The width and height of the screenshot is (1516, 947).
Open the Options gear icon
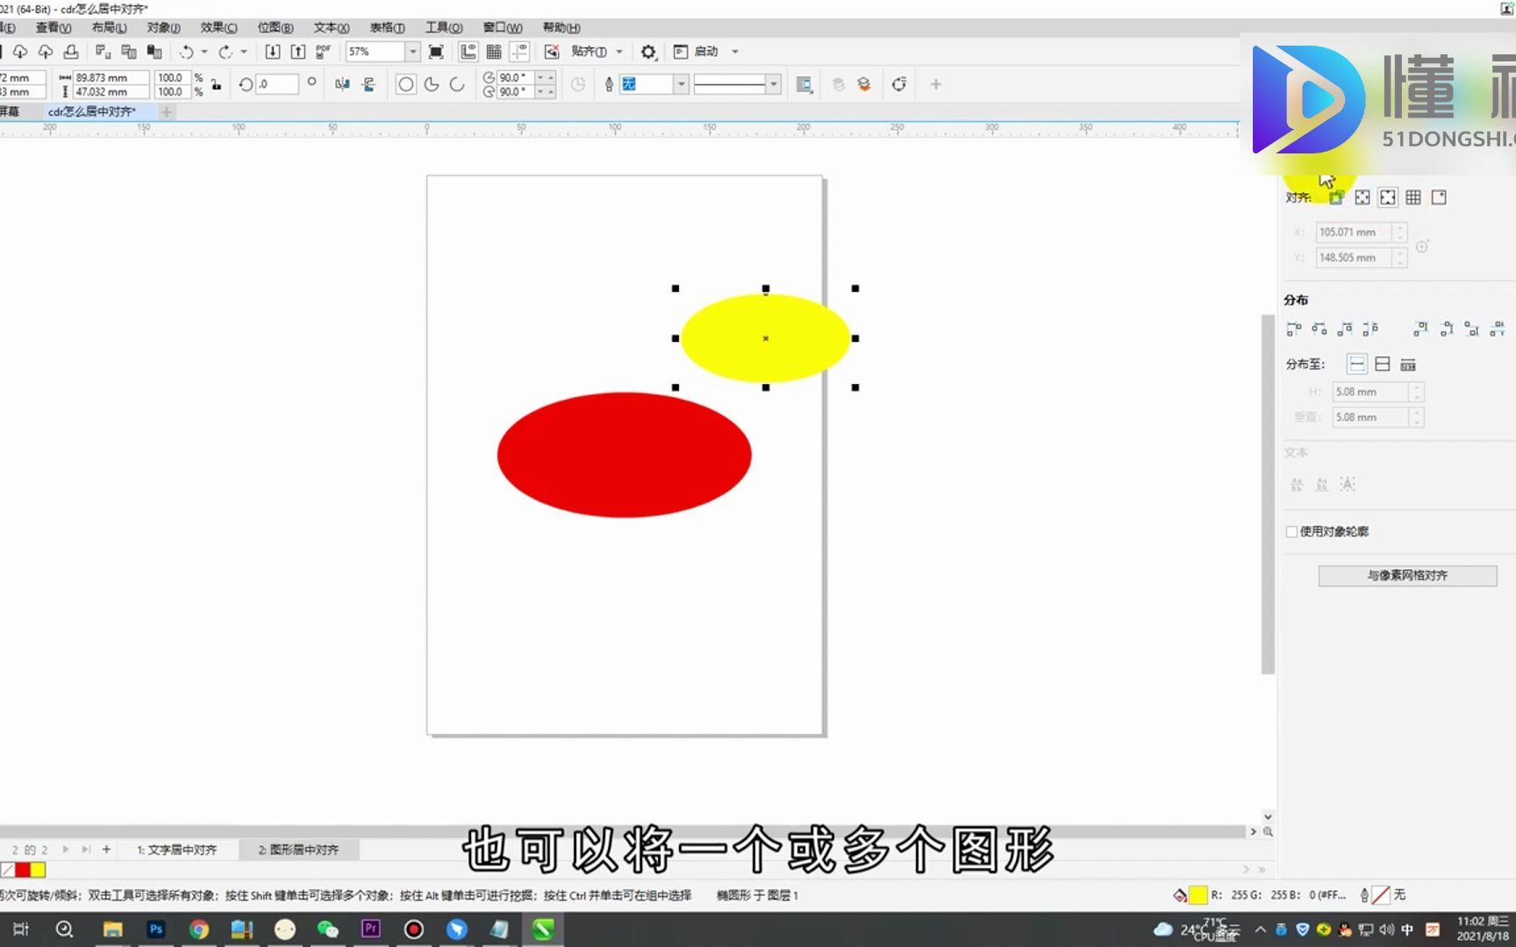point(648,52)
